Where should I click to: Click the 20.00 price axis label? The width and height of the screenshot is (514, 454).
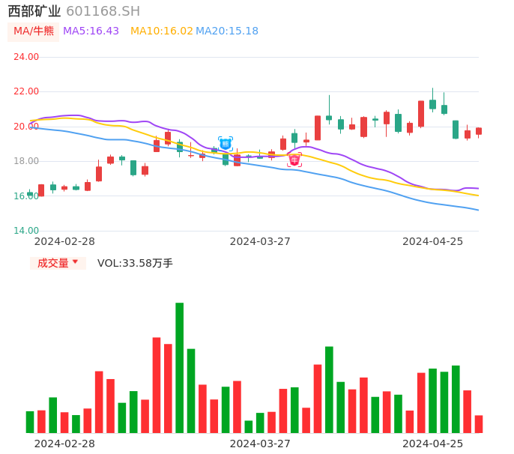pos(26,127)
